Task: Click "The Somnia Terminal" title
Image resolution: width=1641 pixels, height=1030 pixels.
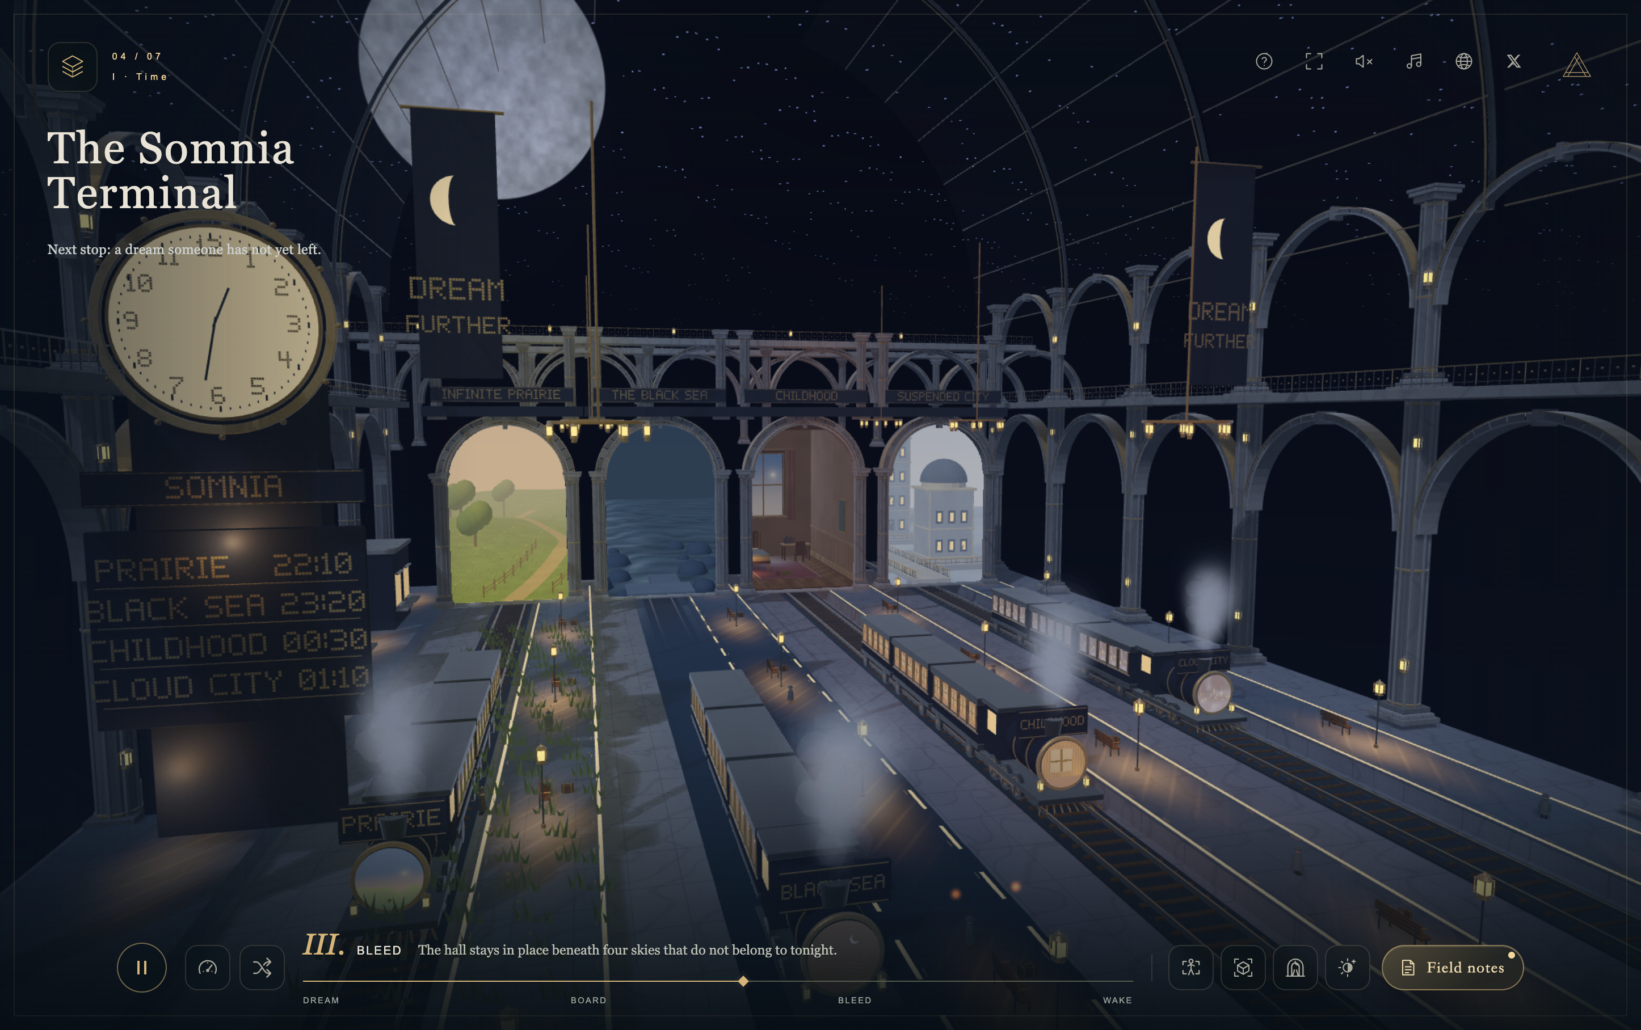Action: pyautogui.click(x=170, y=170)
